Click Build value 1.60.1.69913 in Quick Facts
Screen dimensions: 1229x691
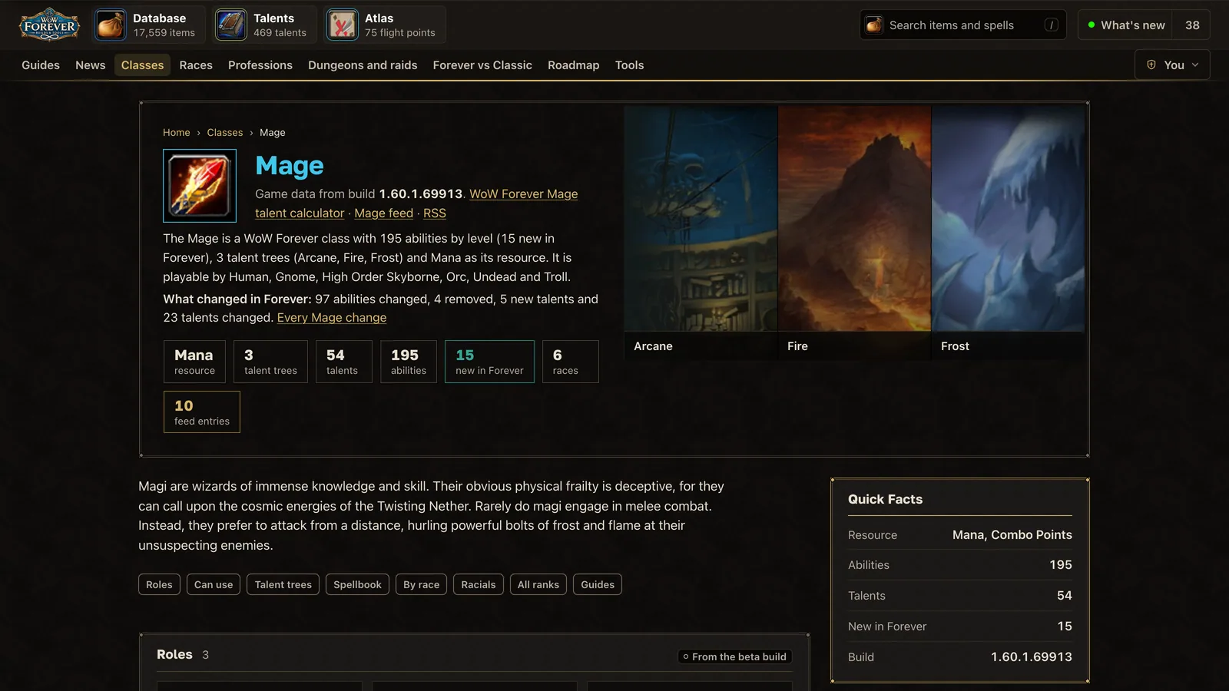click(1032, 657)
